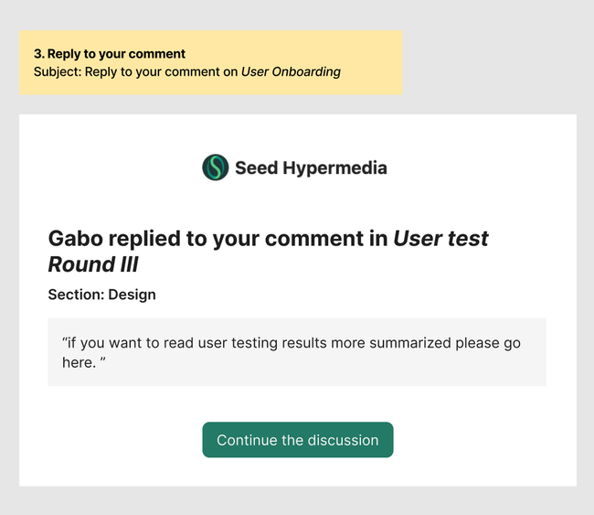Click the bold 3. Reply to your comment title
The height and width of the screenshot is (515, 594).
click(110, 54)
